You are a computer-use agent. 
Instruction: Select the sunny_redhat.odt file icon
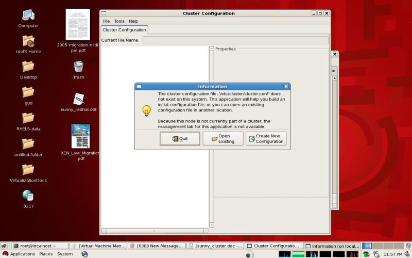click(79, 99)
